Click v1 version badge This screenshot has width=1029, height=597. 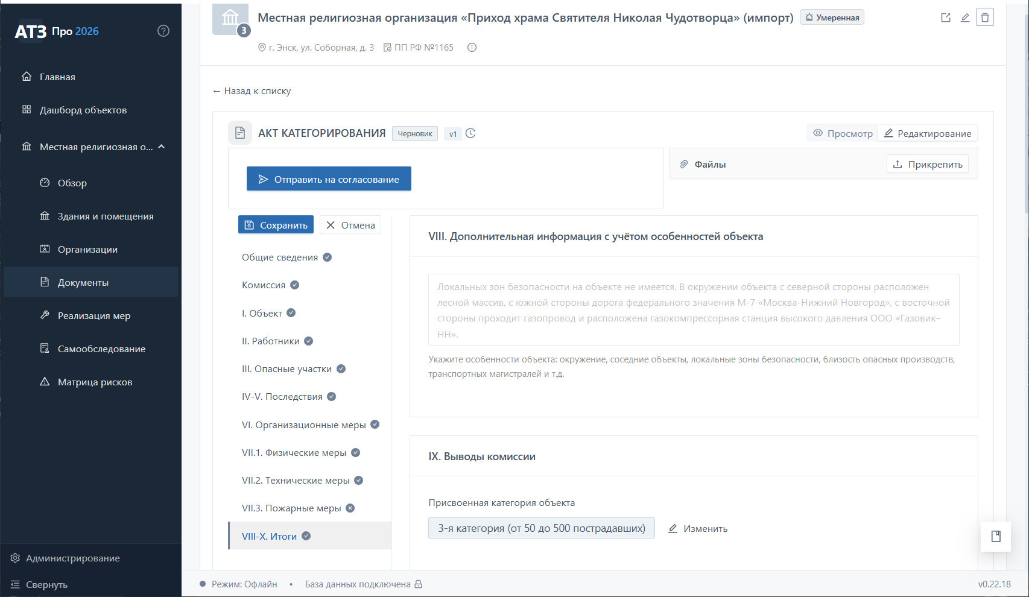coord(453,134)
